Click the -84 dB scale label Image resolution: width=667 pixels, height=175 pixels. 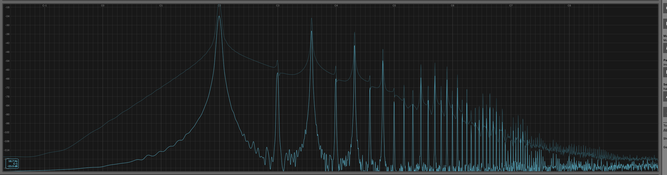click(7, 106)
